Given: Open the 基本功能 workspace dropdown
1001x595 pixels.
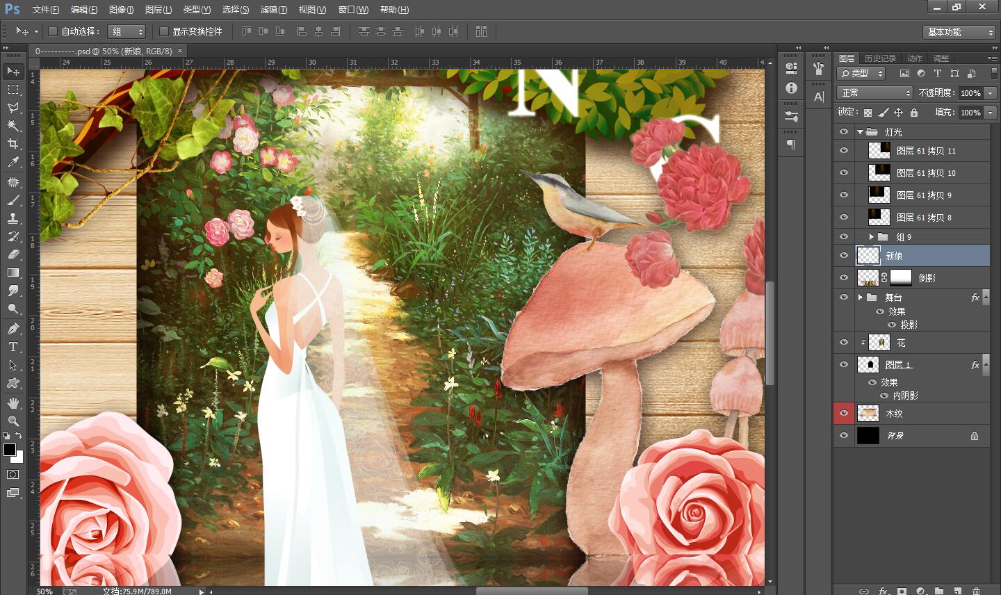Looking at the screenshot, I should pos(960,32).
